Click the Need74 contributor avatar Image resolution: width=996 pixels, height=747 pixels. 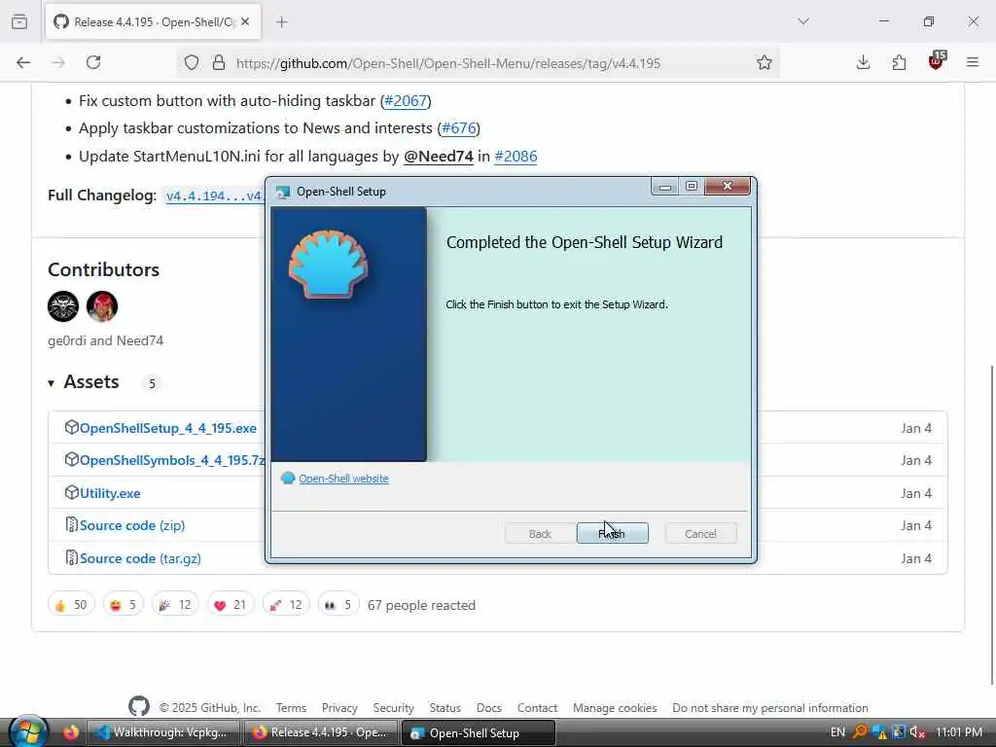pyautogui.click(x=101, y=306)
